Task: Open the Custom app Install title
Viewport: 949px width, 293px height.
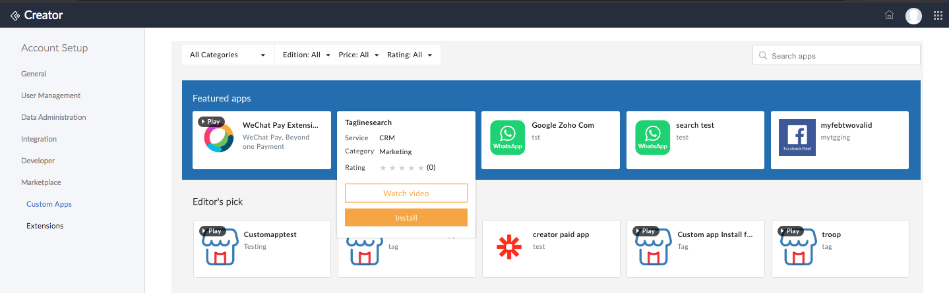Action: 715,234
